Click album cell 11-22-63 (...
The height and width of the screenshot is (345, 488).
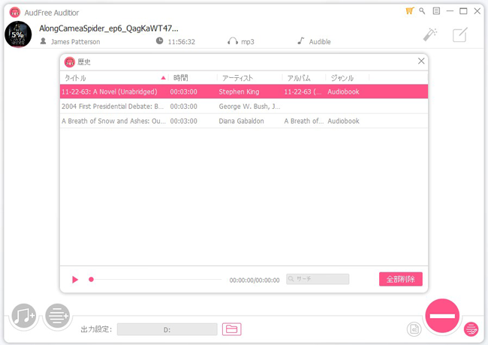(303, 91)
